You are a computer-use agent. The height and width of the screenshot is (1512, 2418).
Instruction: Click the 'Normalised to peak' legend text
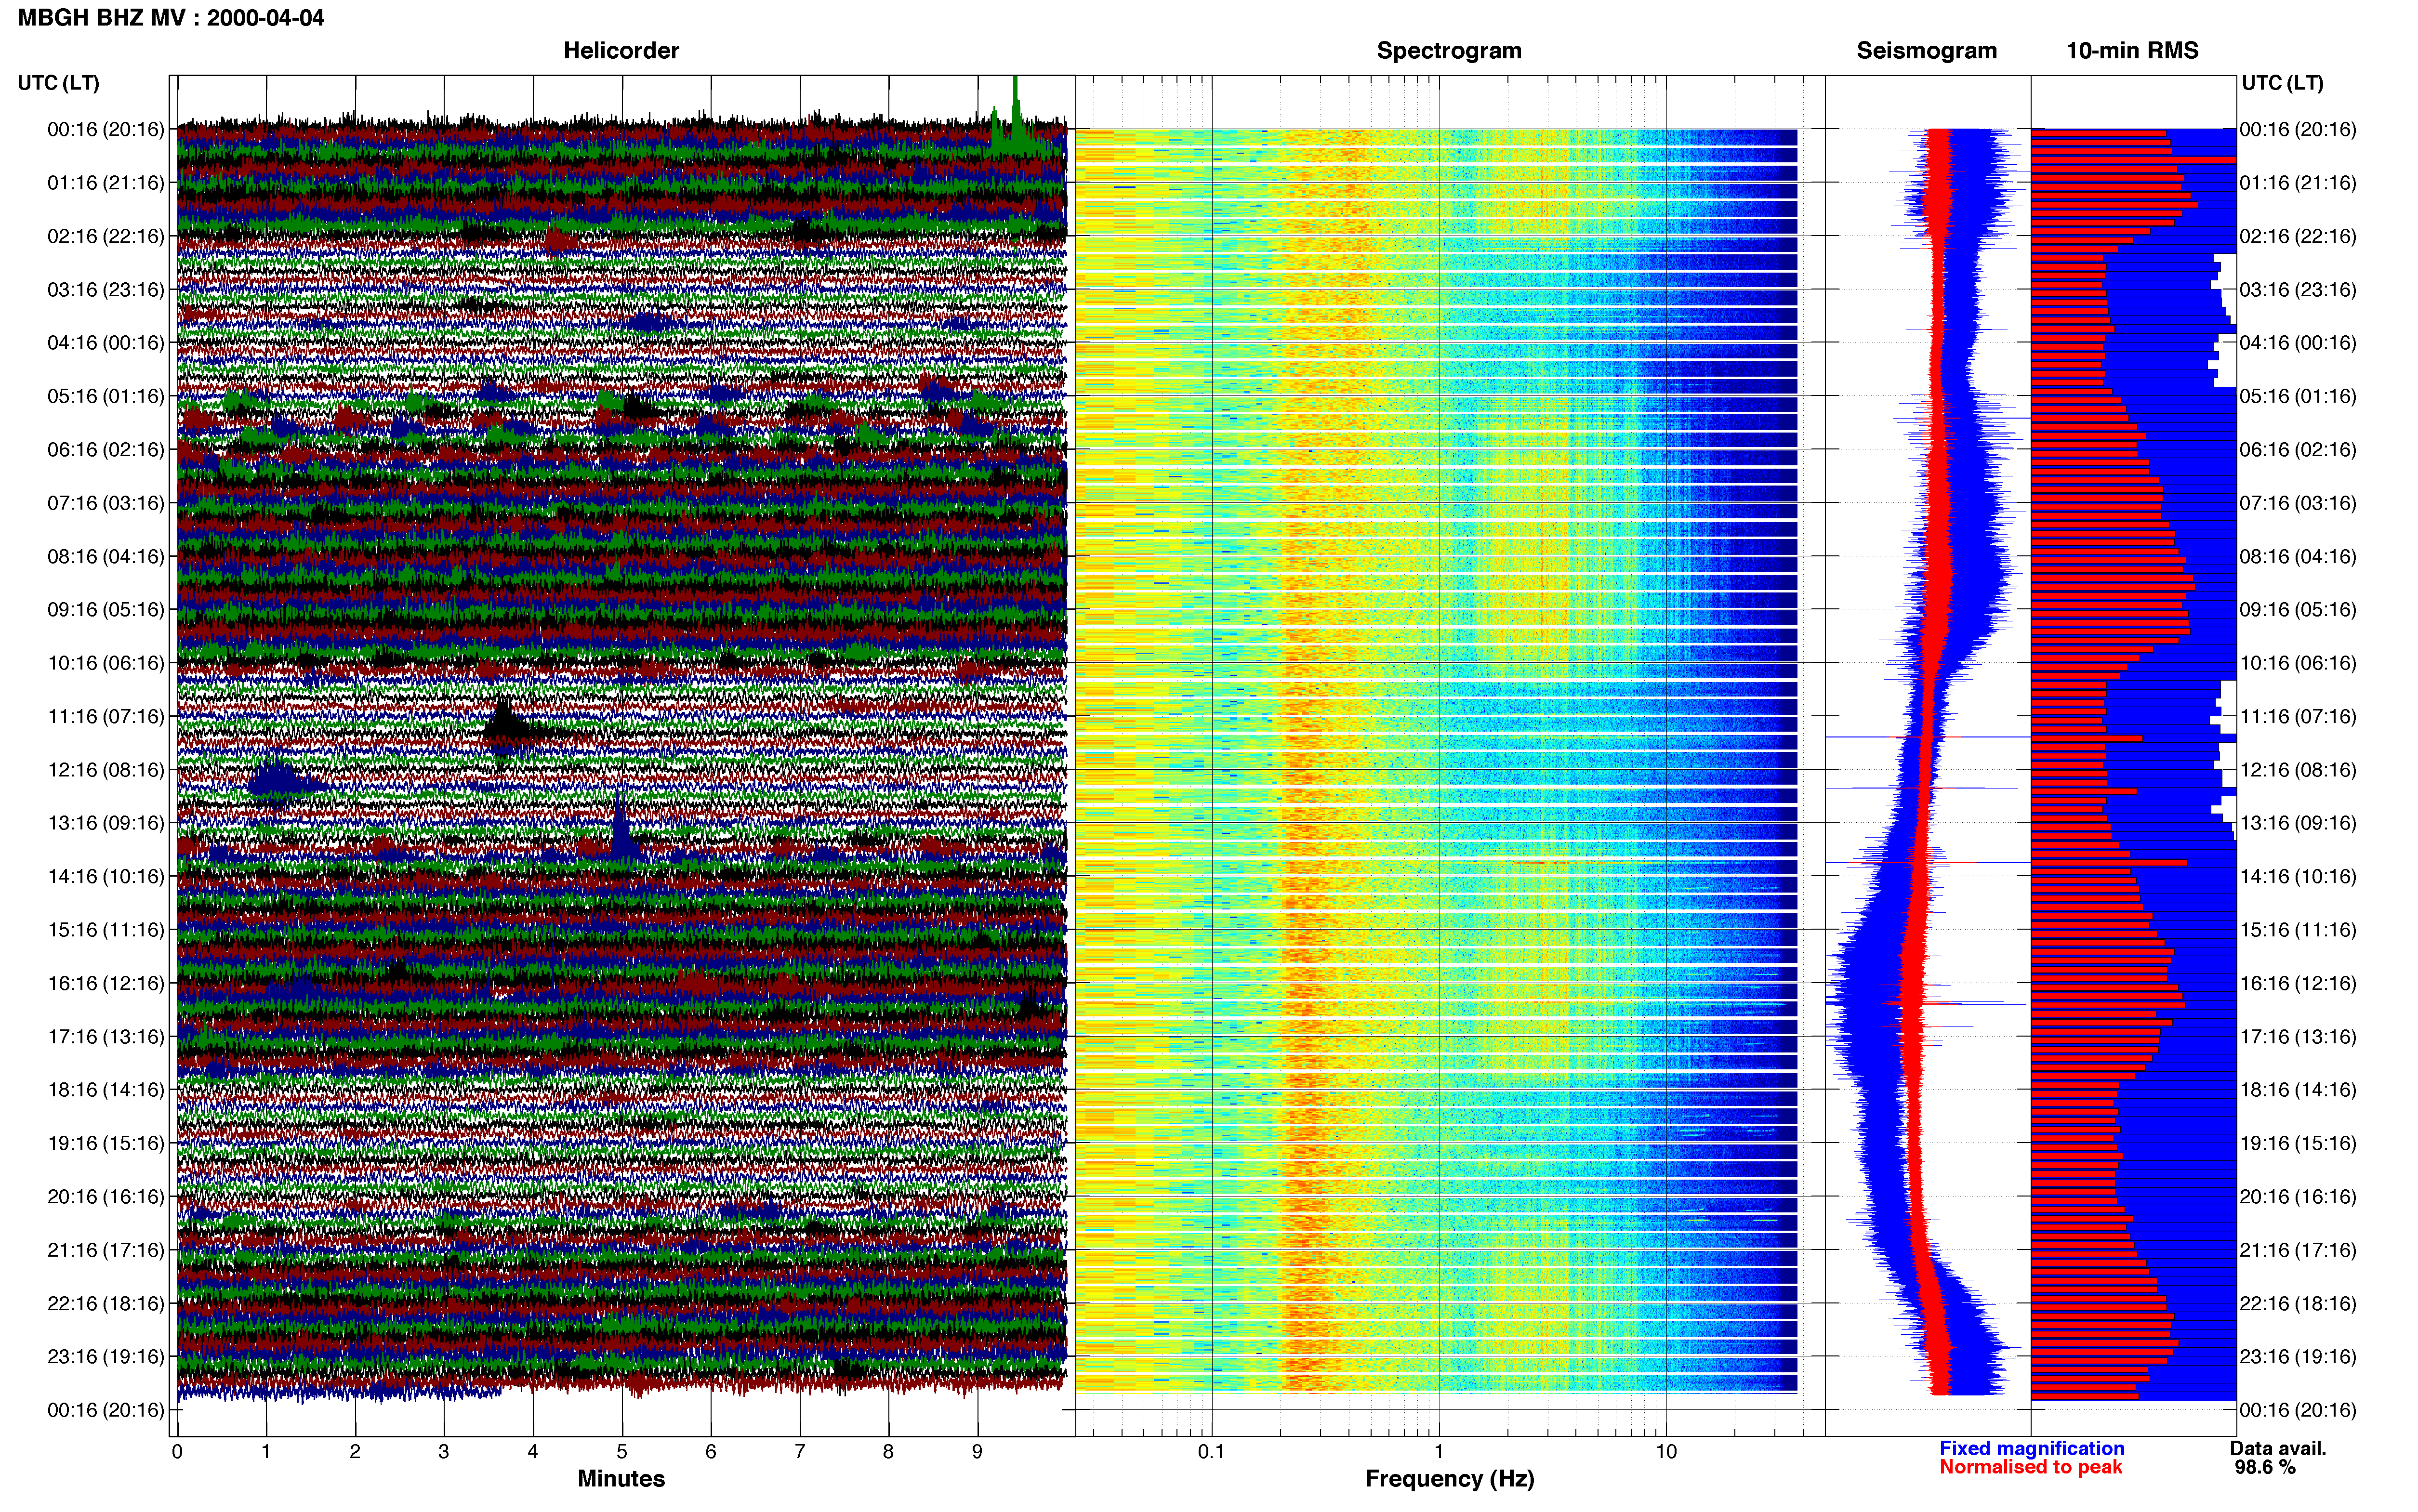point(2030,1467)
